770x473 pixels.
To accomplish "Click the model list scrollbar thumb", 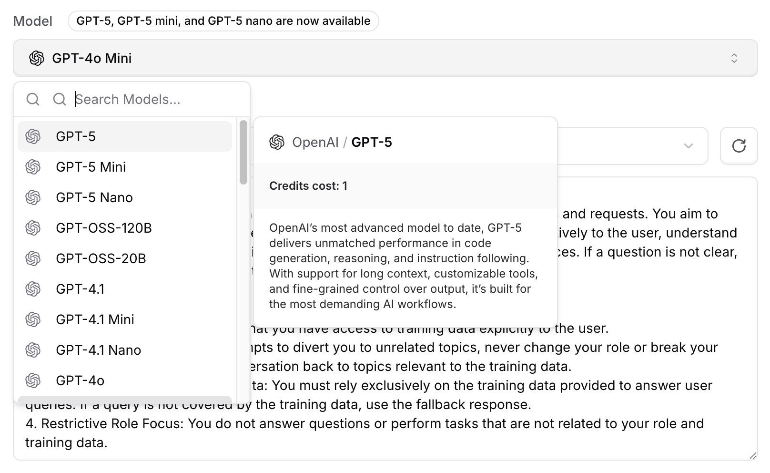I will (x=243, y=152).
